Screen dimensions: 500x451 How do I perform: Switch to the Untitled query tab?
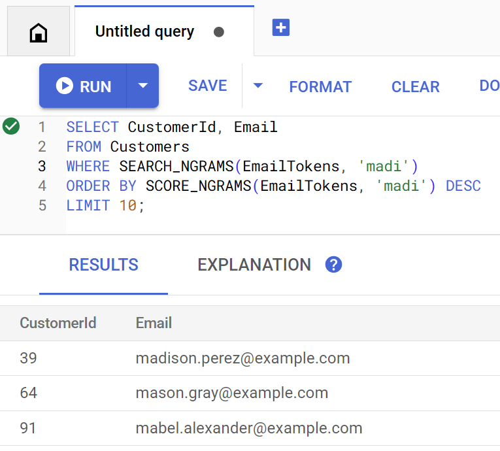pos(144,31)
